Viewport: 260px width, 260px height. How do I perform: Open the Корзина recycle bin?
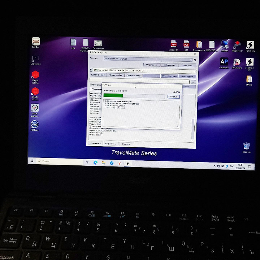[x=246, y=148]
